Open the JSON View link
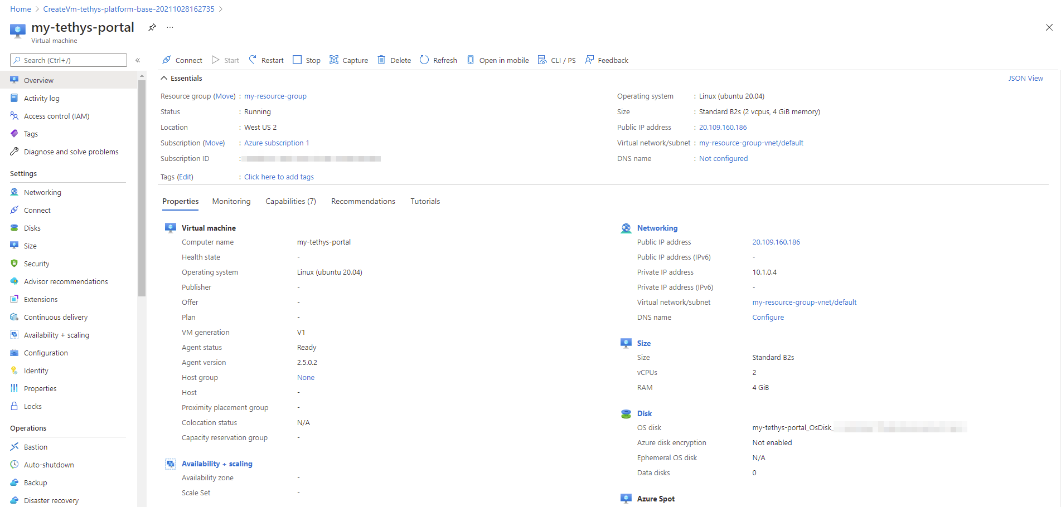The width and height of the screenshot is (1061, 507). (1025, 78)
